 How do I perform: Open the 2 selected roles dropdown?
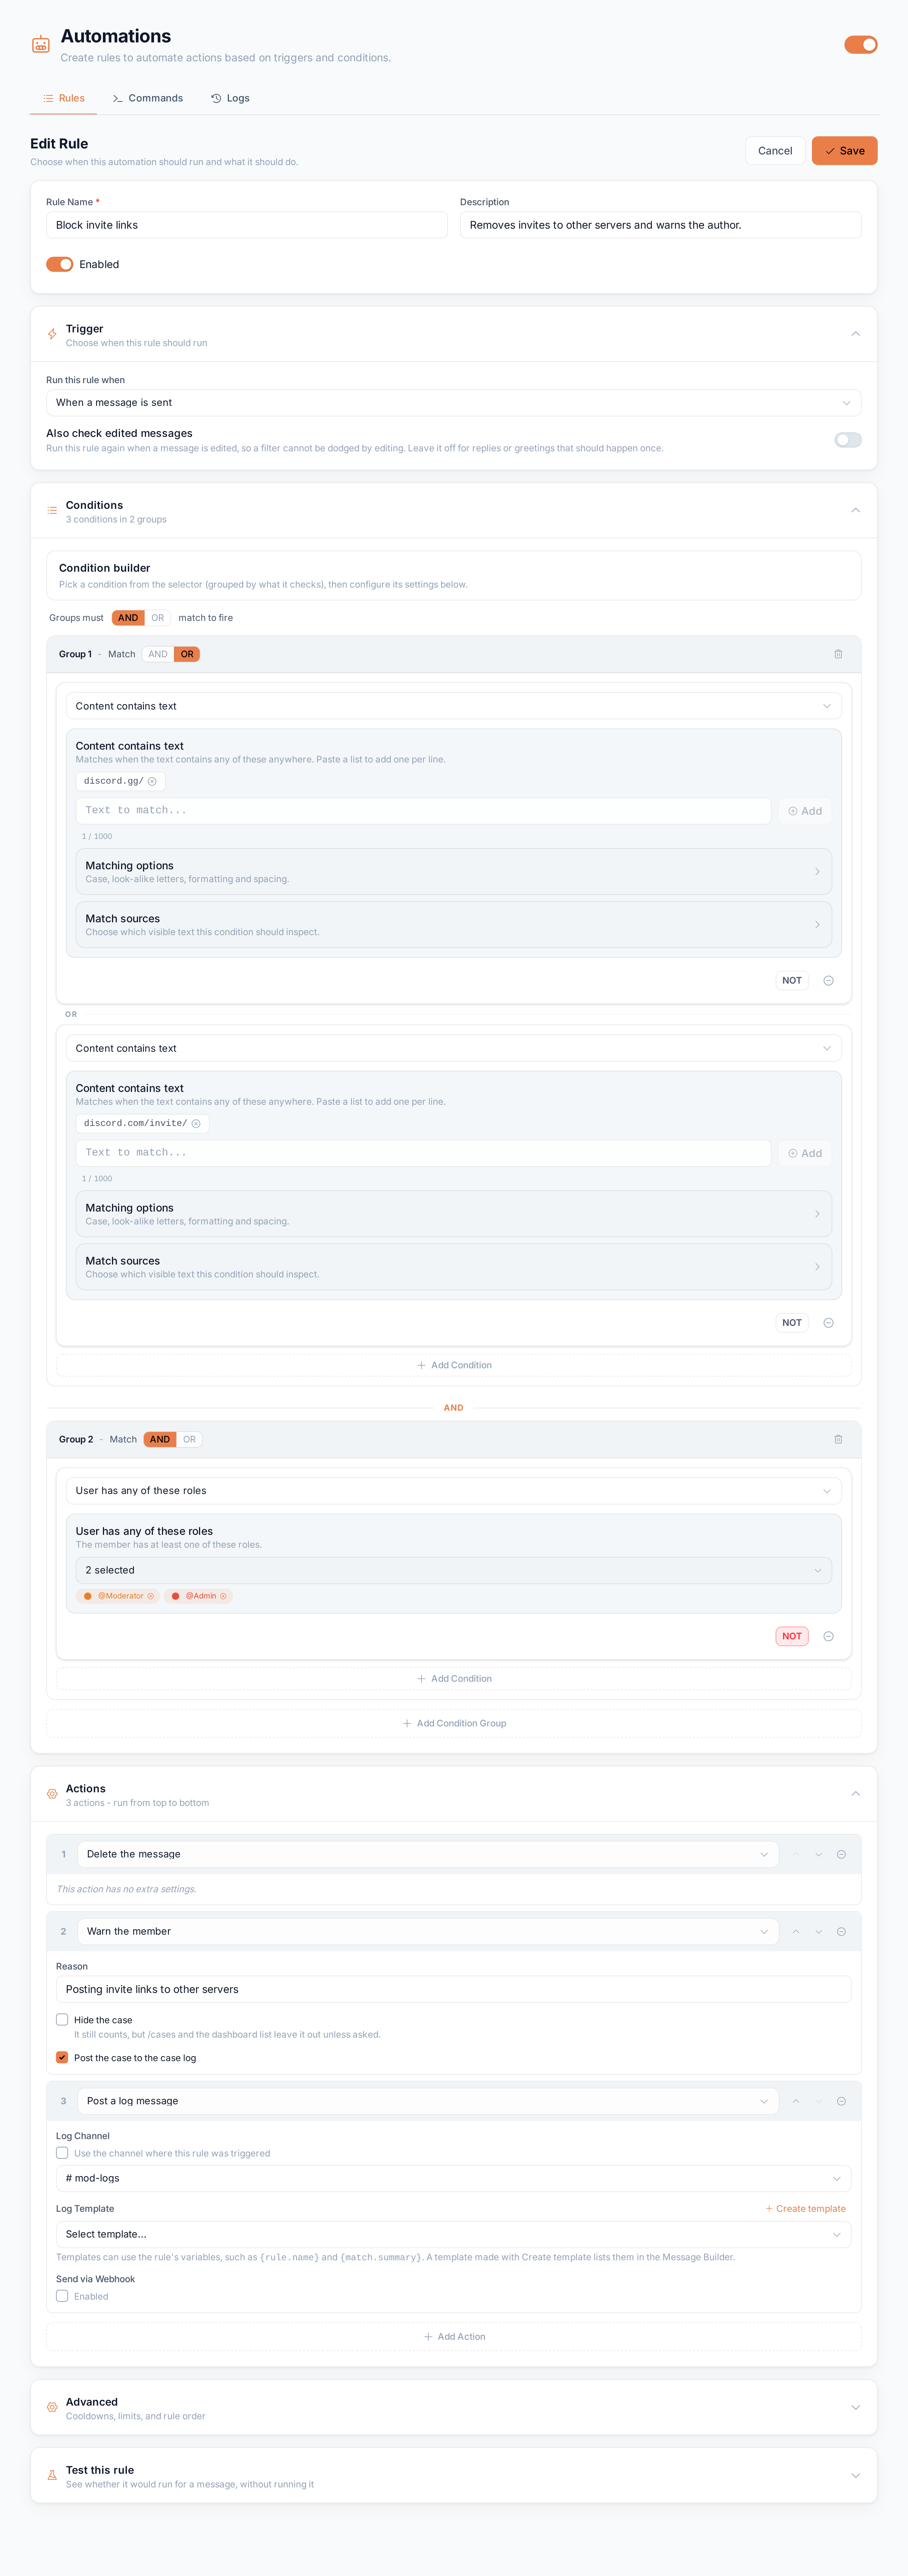(454, 1570)
